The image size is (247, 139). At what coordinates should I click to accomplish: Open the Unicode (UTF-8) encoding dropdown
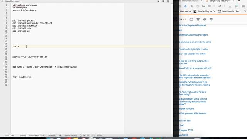tap(37, 136)
